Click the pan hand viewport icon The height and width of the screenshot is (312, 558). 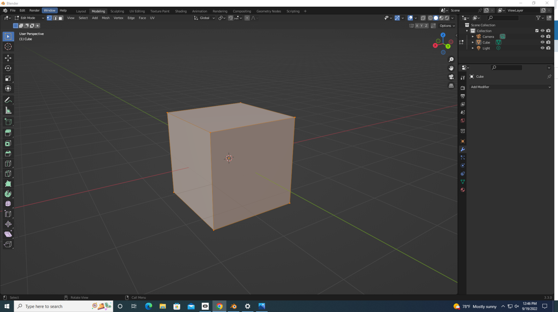[x=451, y=68]
